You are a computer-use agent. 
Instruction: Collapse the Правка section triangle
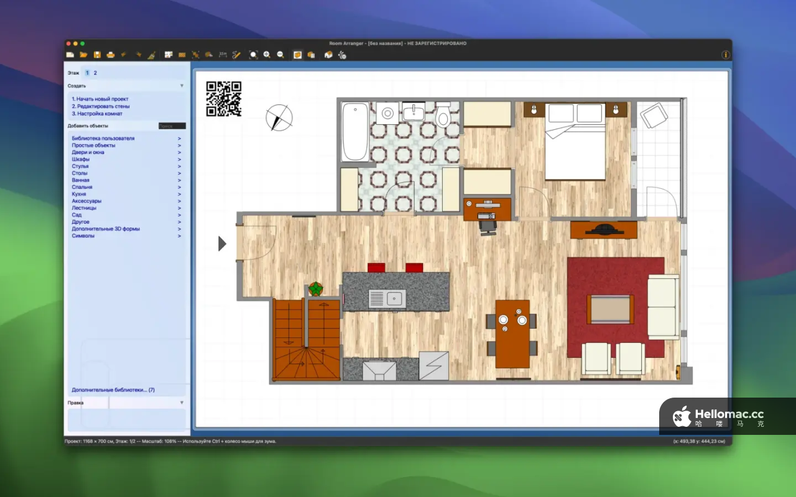[182, 403]
